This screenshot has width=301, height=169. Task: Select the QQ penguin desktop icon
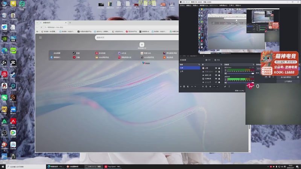coord(4,86)
